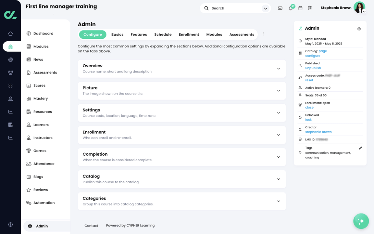Open the resources library icon in rail
The width and height of the screenshot is (374, 234).
pos(10,125)
